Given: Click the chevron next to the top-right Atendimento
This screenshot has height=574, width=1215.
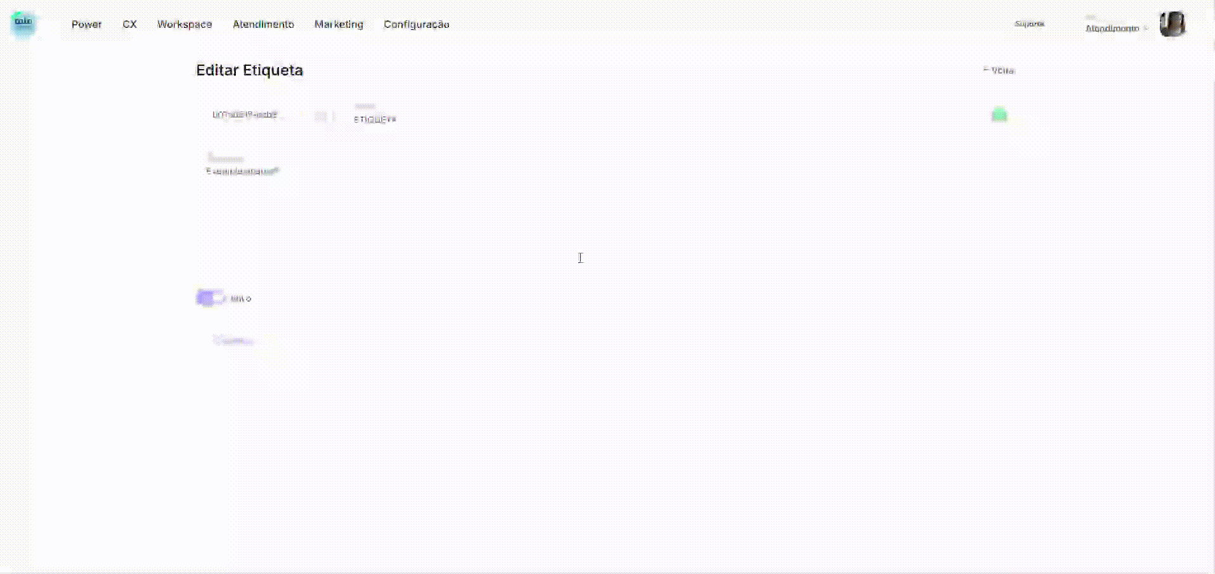Looking at the screenshot, I should [x=1146, y=29].
